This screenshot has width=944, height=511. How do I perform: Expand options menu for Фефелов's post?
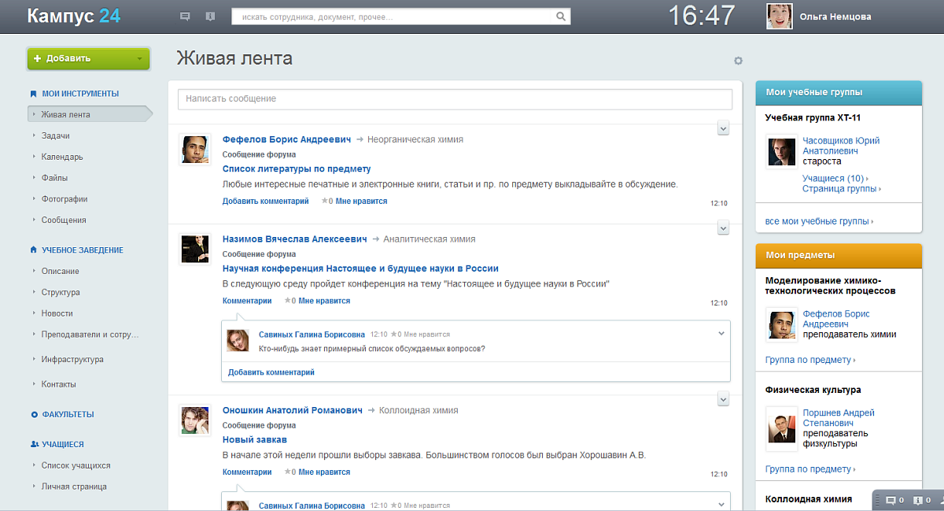pos(724,128)
